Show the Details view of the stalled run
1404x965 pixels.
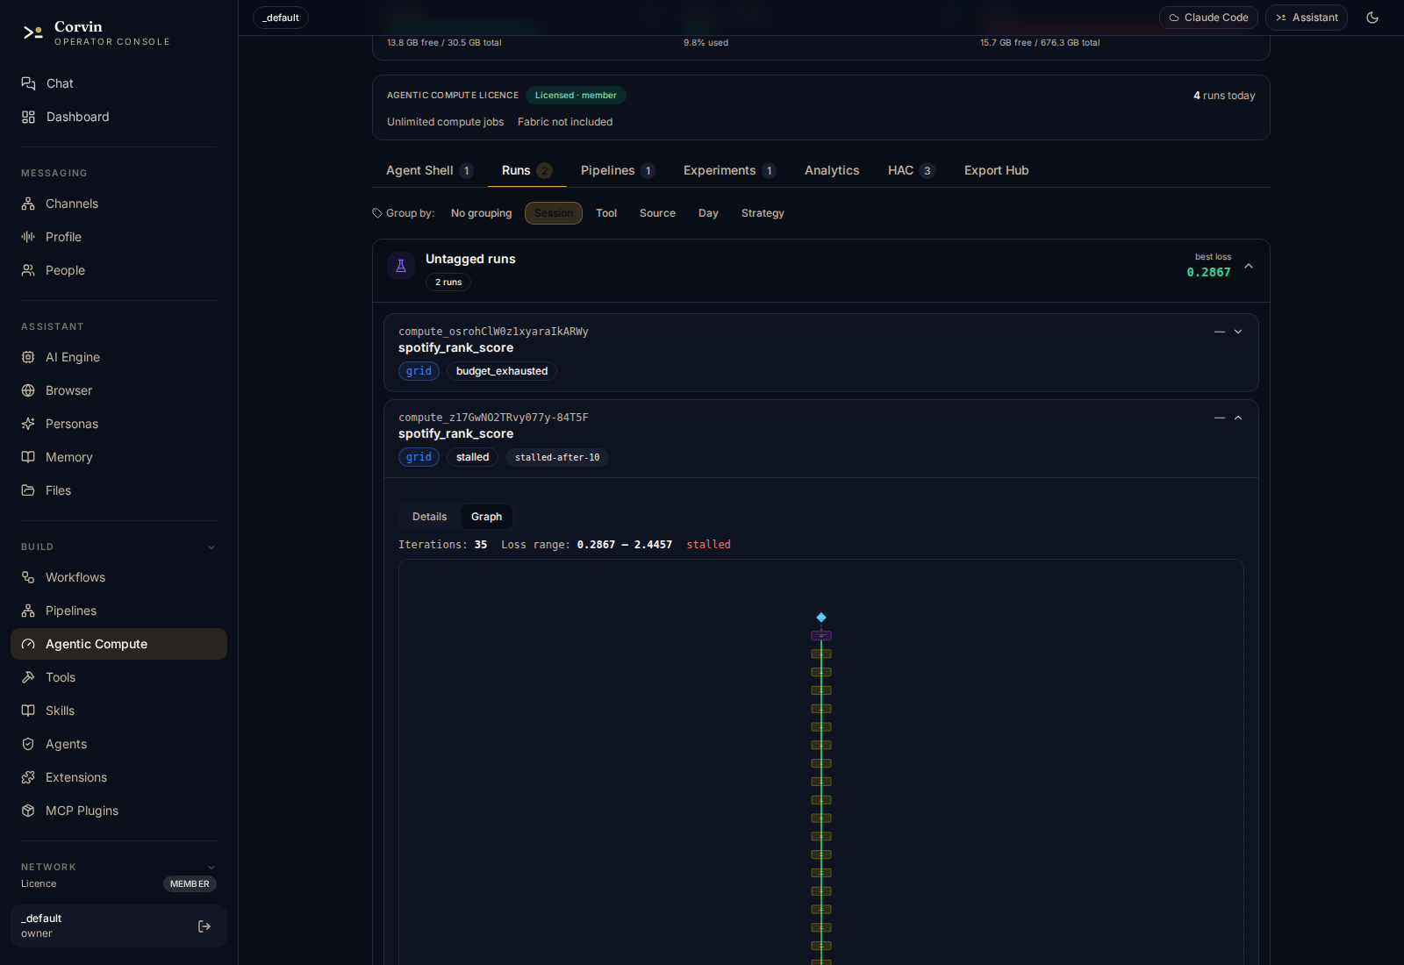click(x=430, y=517)
